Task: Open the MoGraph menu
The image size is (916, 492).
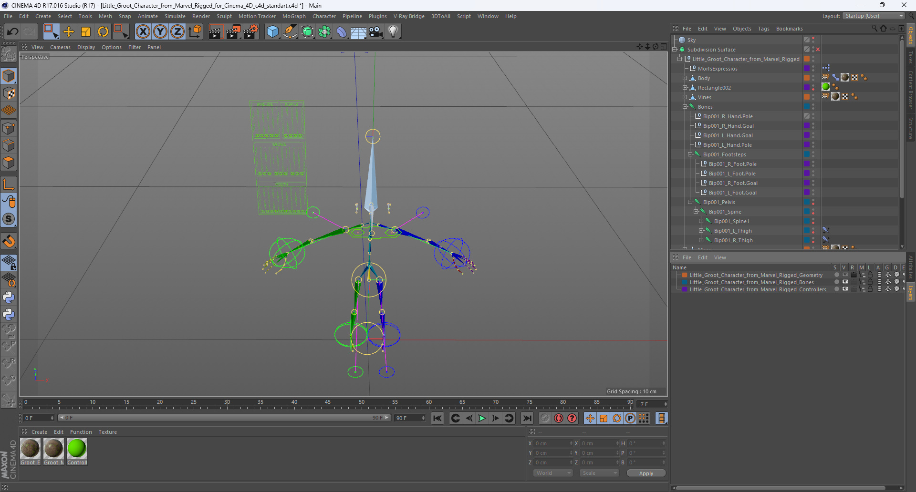Action: [x=294, y=16]
